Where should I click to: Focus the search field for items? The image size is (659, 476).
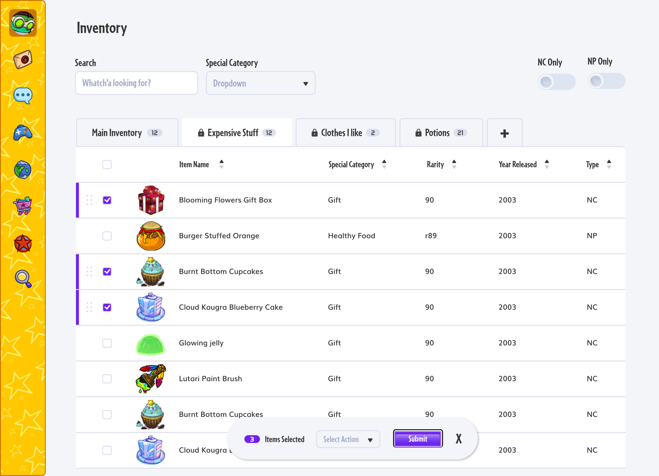136,83
